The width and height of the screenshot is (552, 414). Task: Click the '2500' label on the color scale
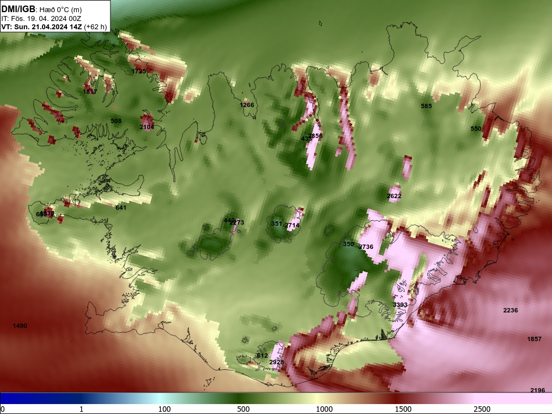pos(482,409)
